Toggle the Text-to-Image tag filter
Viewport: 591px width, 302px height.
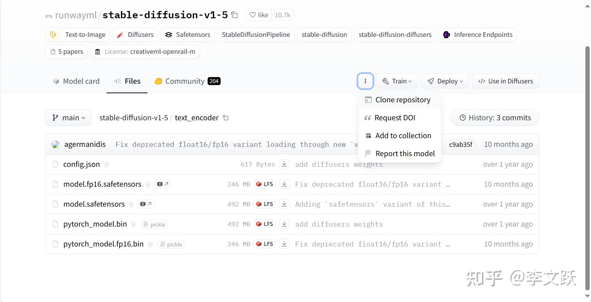pyautogui.click(x=77, y=35)
